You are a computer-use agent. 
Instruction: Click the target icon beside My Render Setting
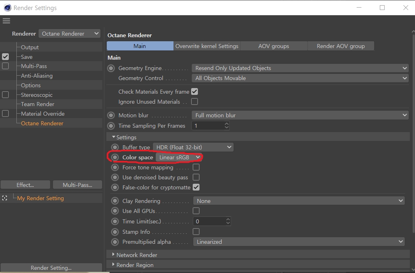[x=4, y=198]
